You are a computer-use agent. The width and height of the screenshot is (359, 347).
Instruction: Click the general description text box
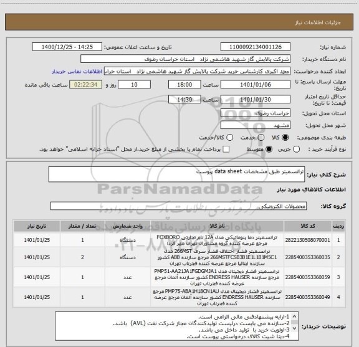pos(176,174)
